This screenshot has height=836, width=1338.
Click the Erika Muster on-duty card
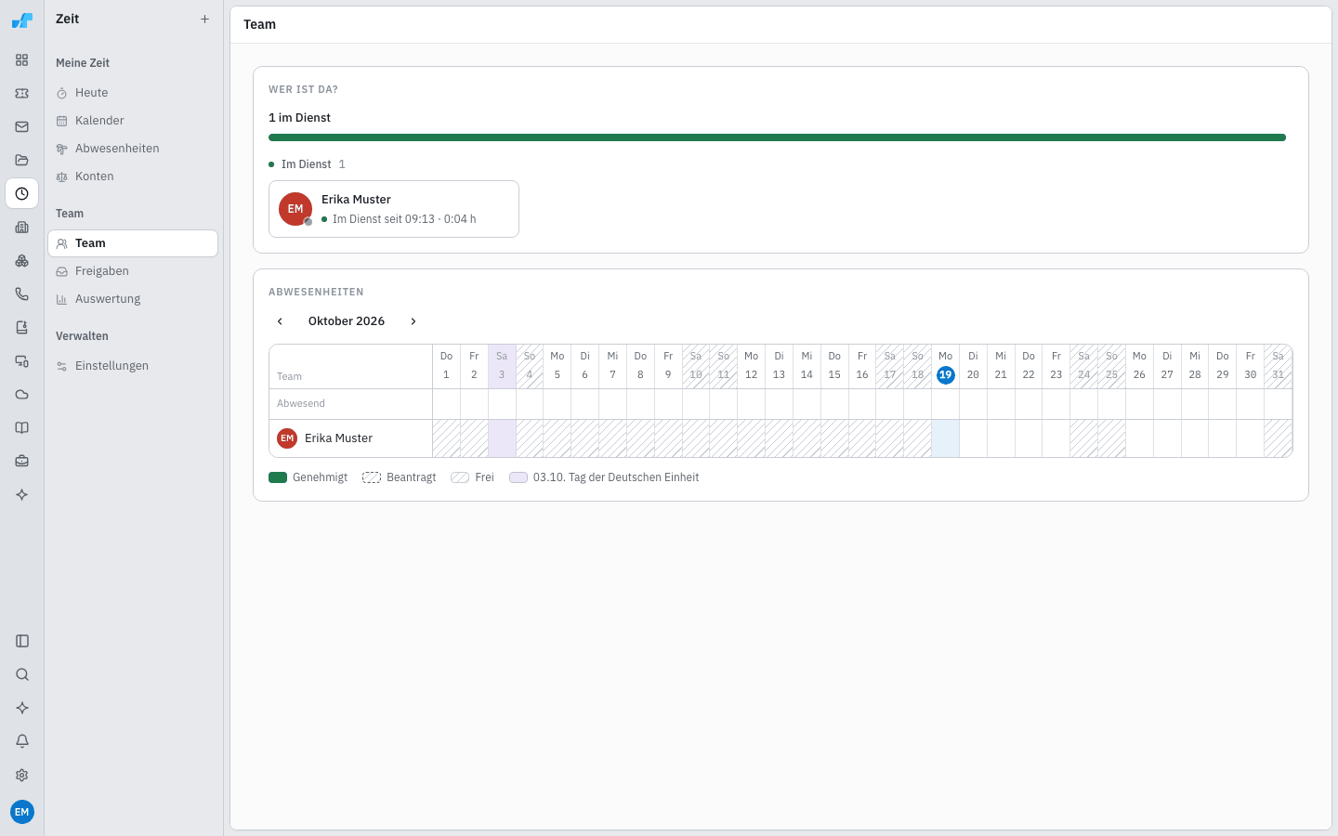[x=394, y=209]
